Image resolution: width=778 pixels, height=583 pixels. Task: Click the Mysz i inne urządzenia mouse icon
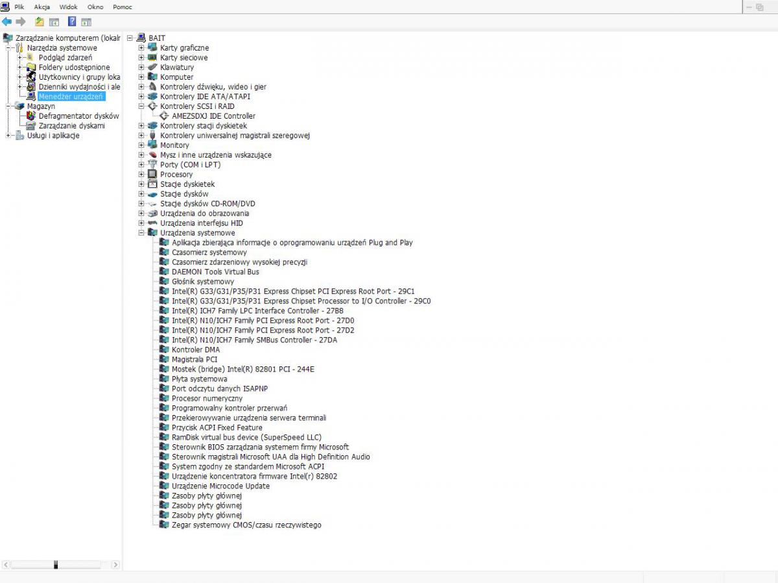[x=152, y=154]
